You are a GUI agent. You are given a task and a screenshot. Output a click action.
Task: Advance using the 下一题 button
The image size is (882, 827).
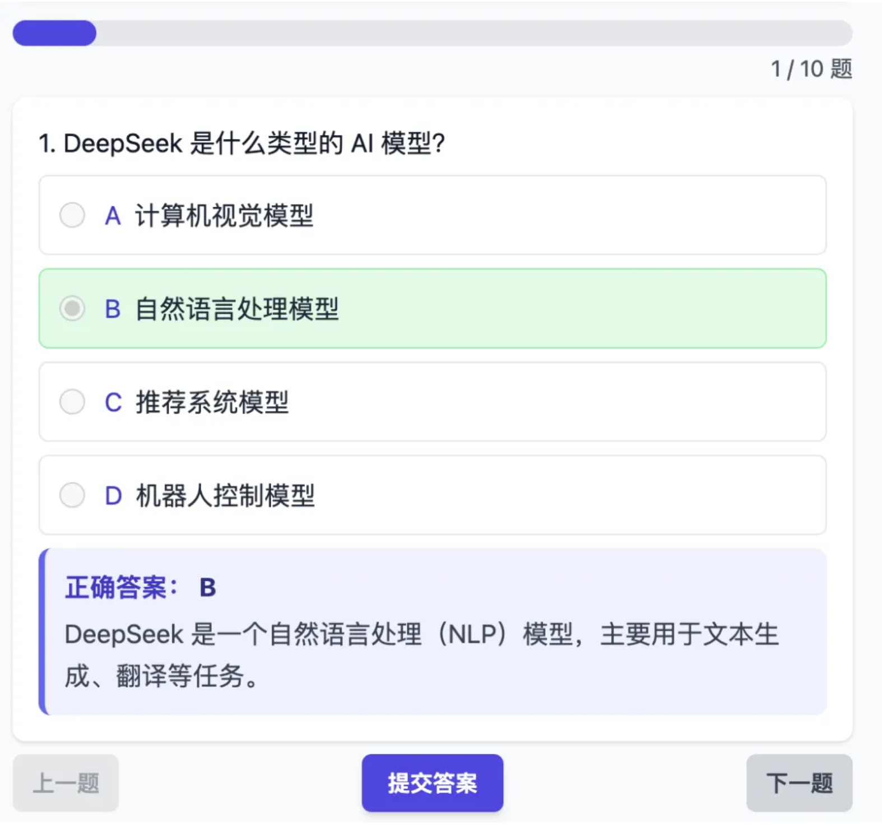[x=799, y=783]
